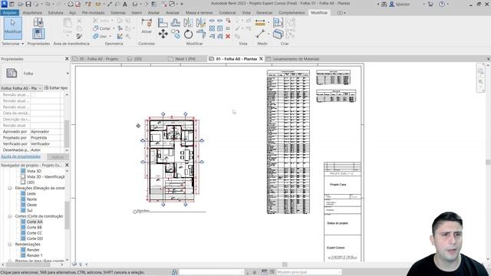This screenshot has height=276, width=491.
Task: Collapse the Cortes tree node
Action: click(10, 216)
